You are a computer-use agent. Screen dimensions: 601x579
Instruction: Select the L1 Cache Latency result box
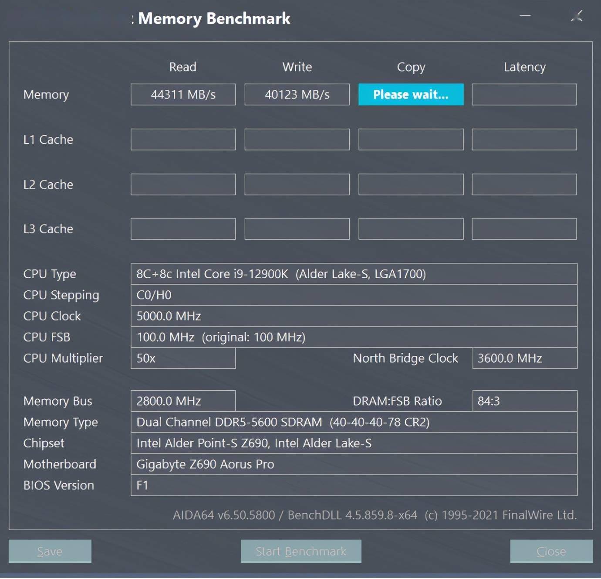524,140
